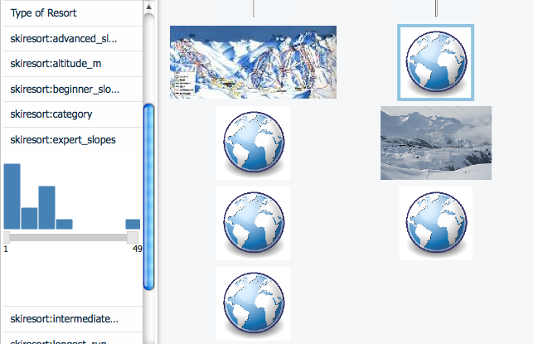Open the ski trail map thumbnail
This screenshot has height=344, width=533.
pos(254,62)
